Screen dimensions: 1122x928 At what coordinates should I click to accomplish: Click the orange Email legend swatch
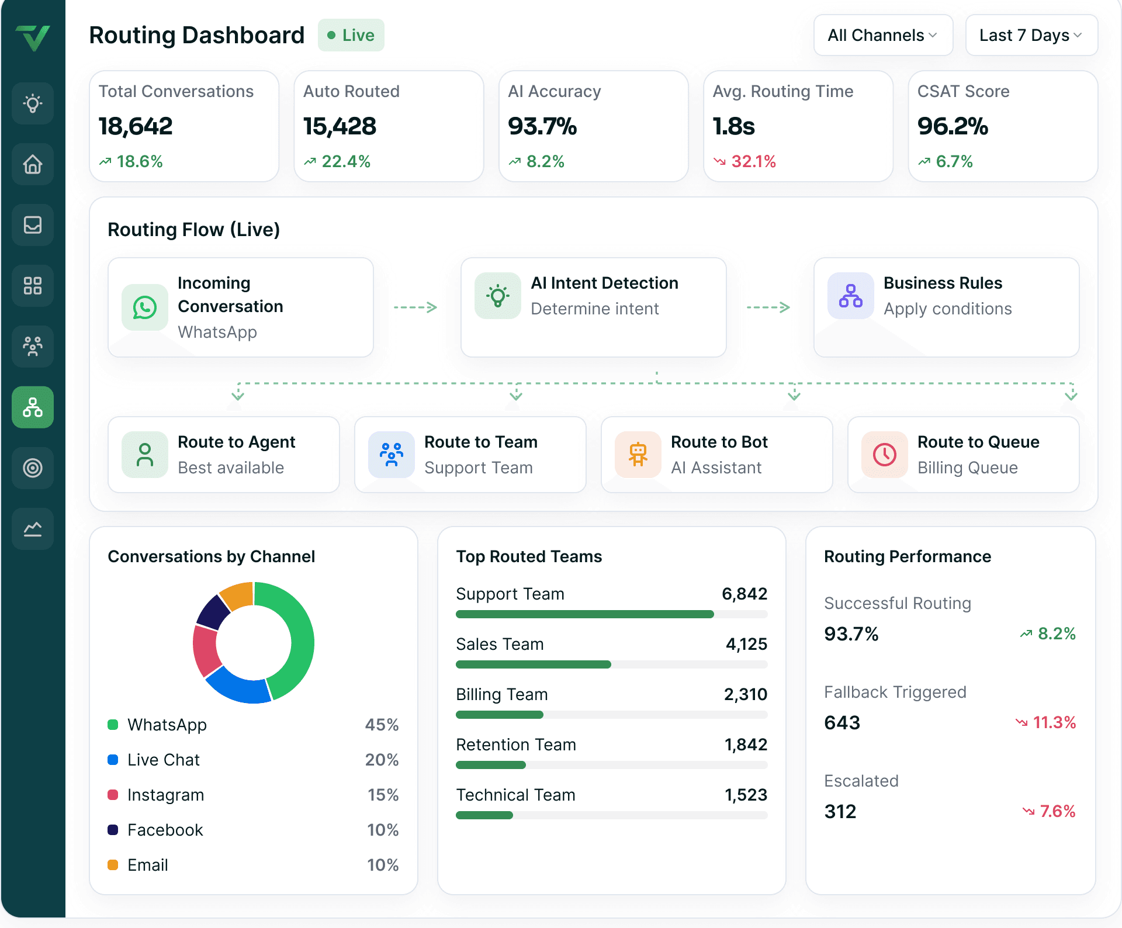[113, 865]
